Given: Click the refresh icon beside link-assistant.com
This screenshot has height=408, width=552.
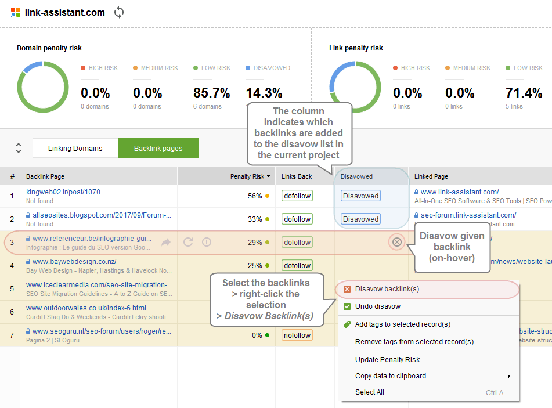Looking at the screenshot, I should click(x=119, y=12).
